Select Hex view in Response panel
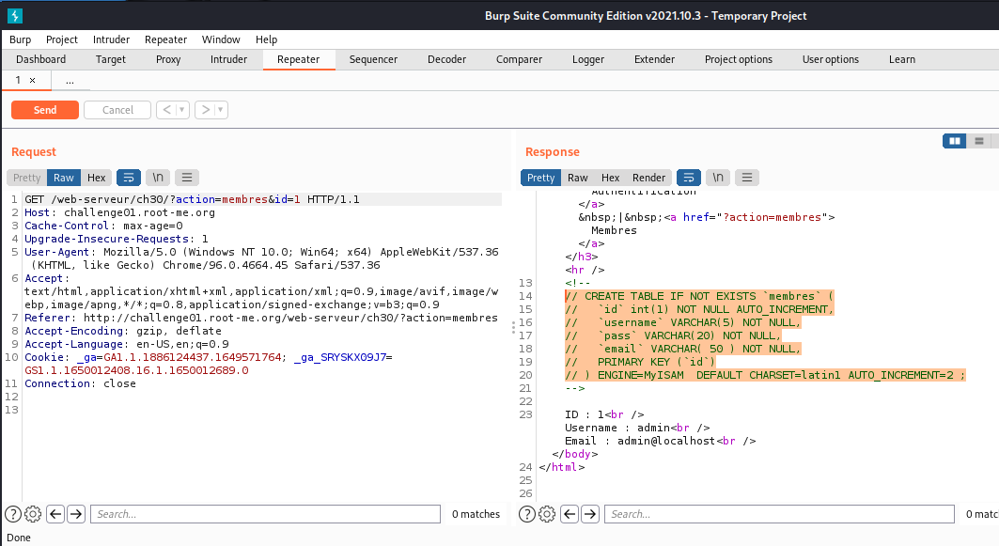The width and height of the screenshot is (999, 546). coord(610,178)
